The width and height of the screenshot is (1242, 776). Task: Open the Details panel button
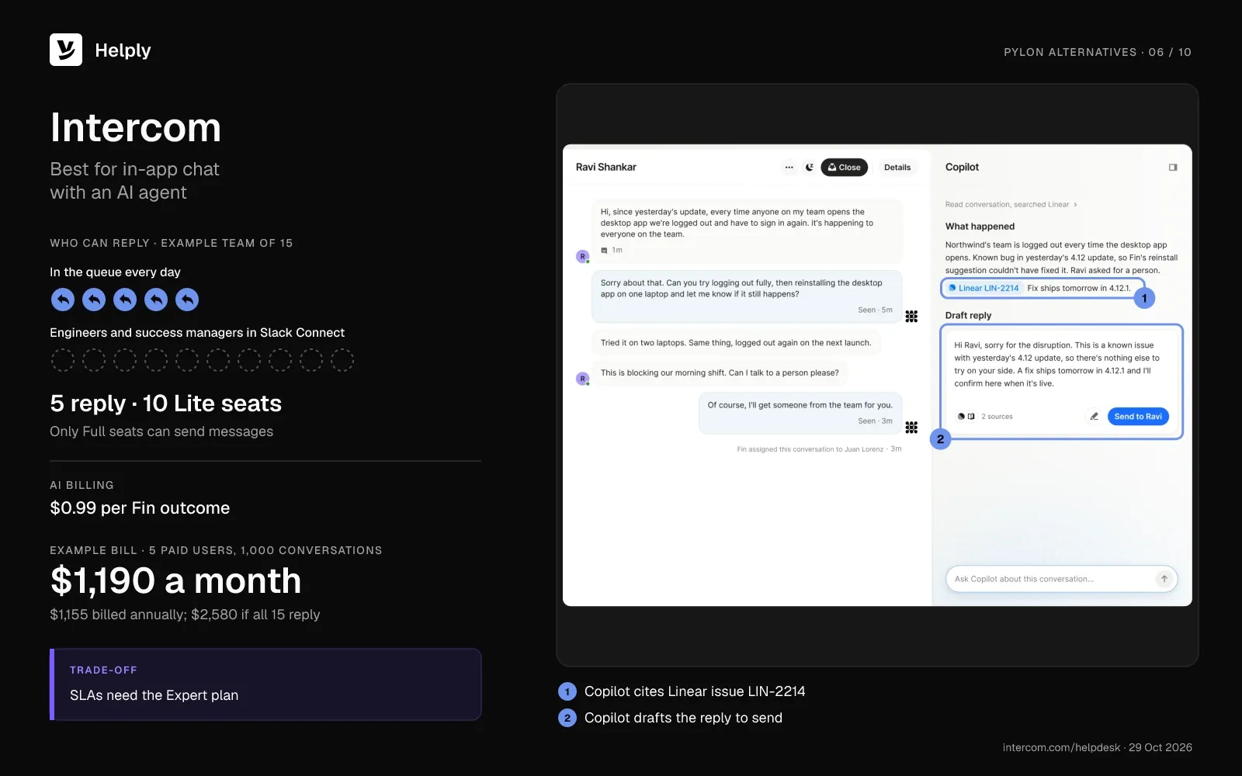(x=897, y=168)
